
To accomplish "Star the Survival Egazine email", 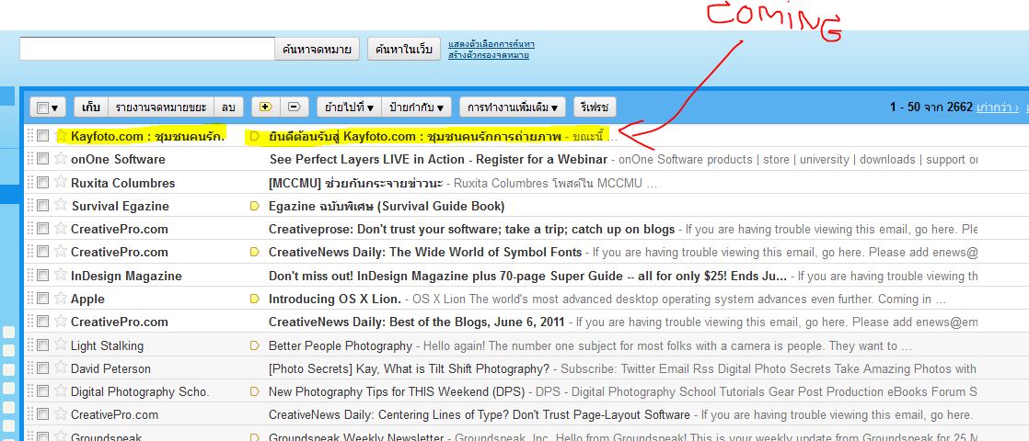I will [61, 205].
